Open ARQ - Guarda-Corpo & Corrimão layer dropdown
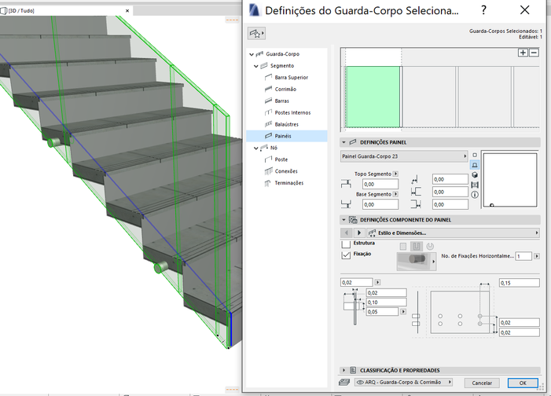The image size is (551, 396). (404, 382)
